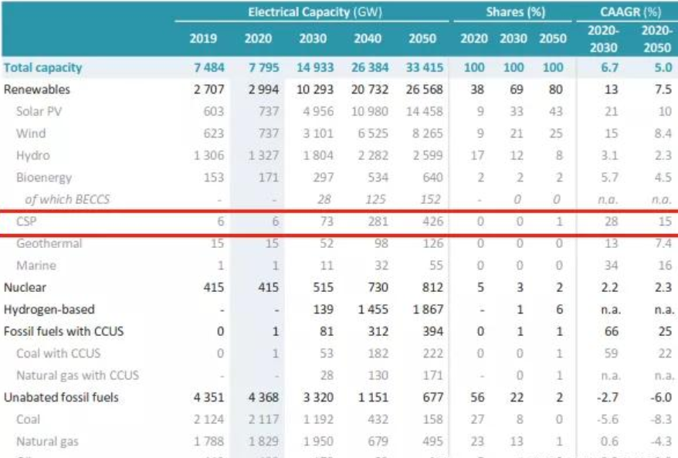Screen dimensions: 678x458
Task: Click the "2040" capacity column header
Action: tap(367, 39)
